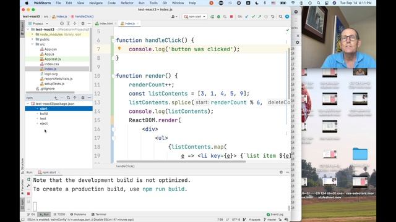This screenshot has width=396, height=222.
Task: Collapse the test-react3/package.json npm node
Action: pos(28,104)
